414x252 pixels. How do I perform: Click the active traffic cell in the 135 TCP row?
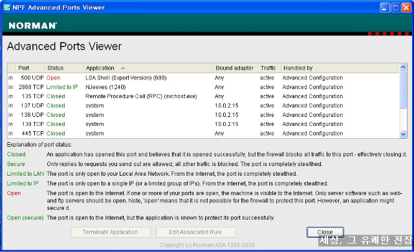pos(267,96)
